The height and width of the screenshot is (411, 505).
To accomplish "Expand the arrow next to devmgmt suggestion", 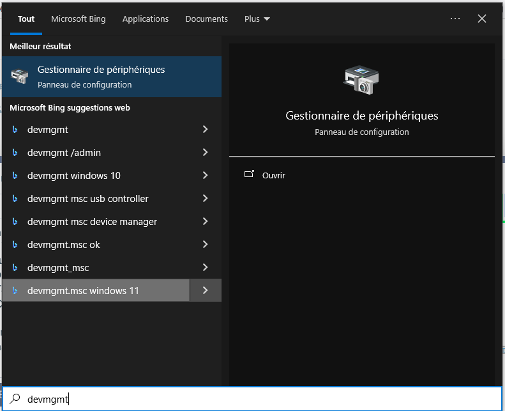I will tap(205, 130).
